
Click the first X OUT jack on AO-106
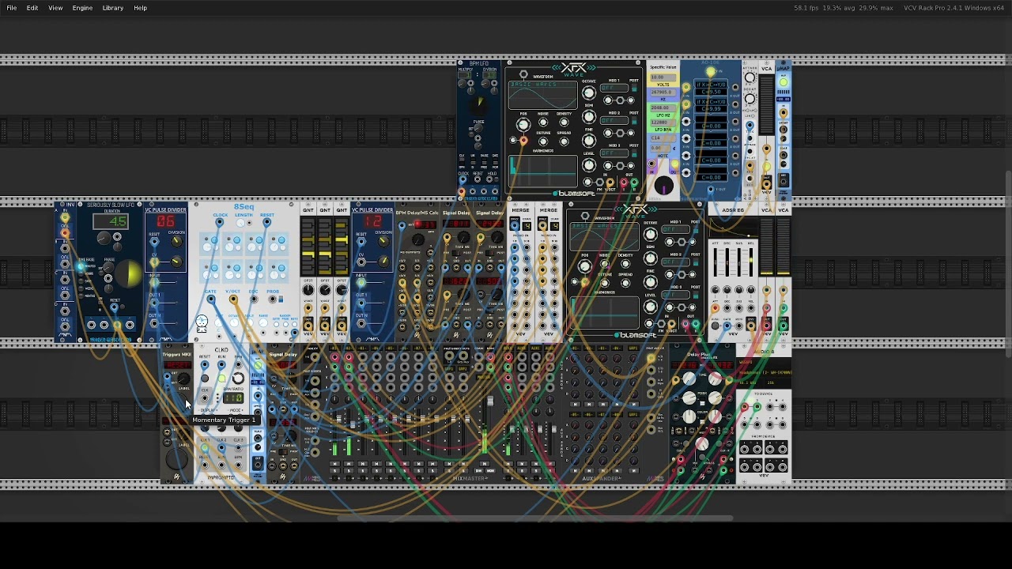tap(734, 87)
